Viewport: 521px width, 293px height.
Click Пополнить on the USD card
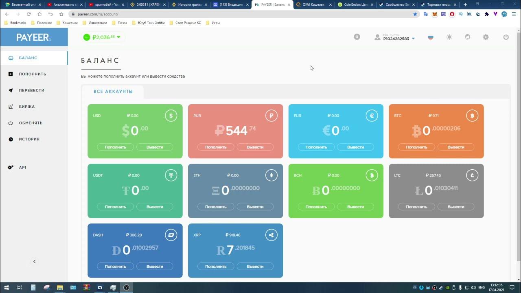point(116,147)
